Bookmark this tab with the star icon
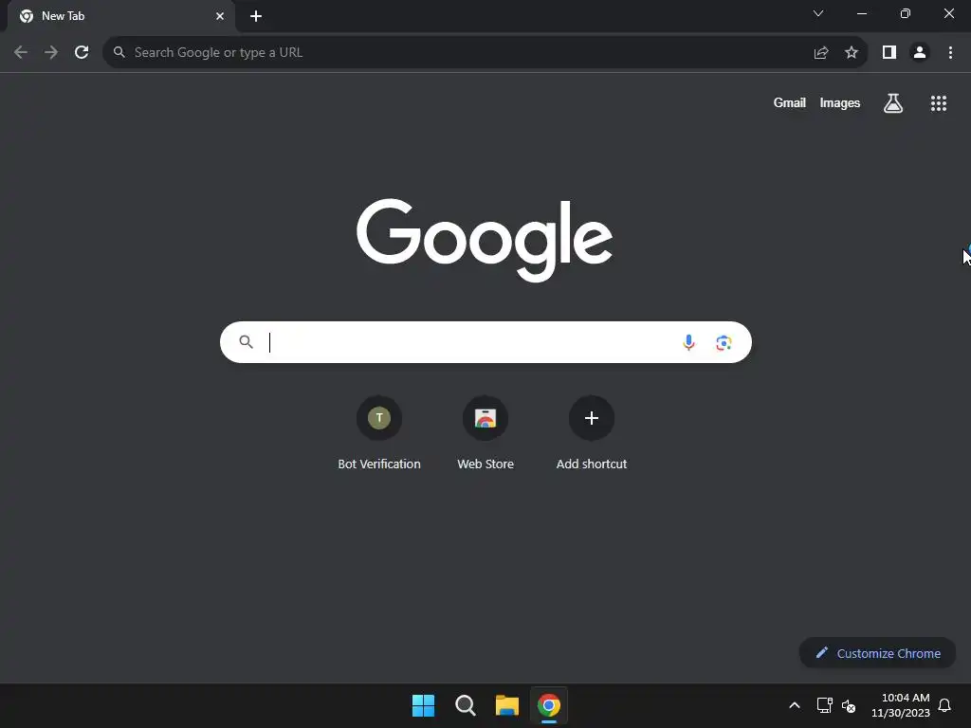Viewport: 971px width, 728px height. 852,53
